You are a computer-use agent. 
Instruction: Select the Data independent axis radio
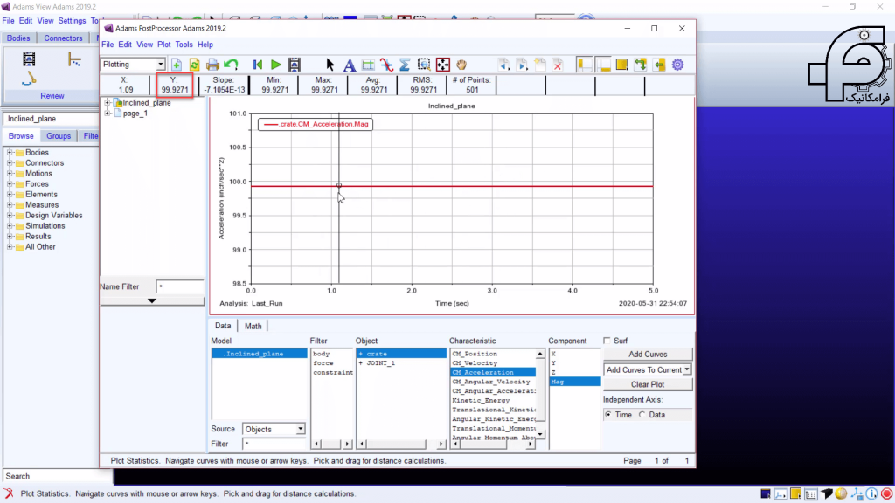pyautogui.click(x=642, y=415)
